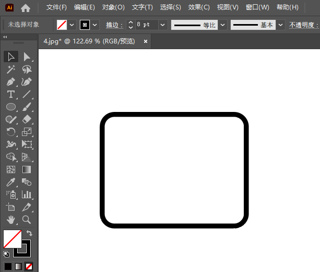The width and height of the screenshot is (320, 272).
Task: Select the Ellipse tool
Action: [11, 107]
